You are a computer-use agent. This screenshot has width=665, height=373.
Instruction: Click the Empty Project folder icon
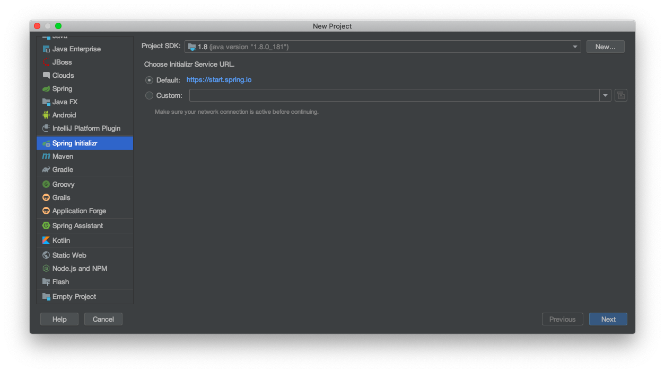(x=46, y=297)
